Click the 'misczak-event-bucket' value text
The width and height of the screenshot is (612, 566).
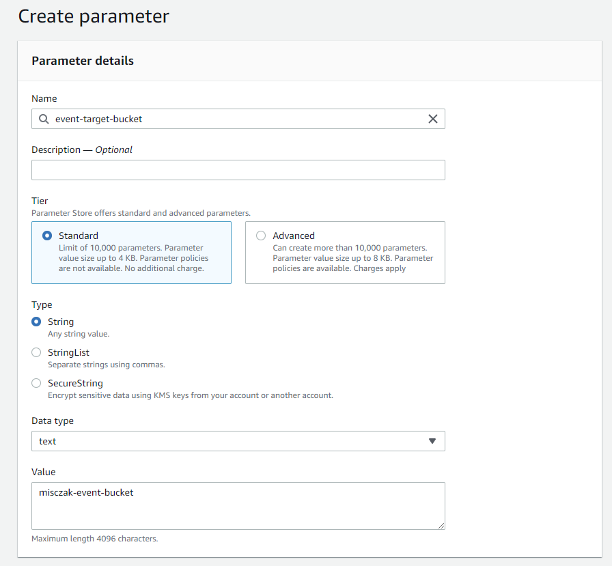pyautogui.click(x=85, y=492)
